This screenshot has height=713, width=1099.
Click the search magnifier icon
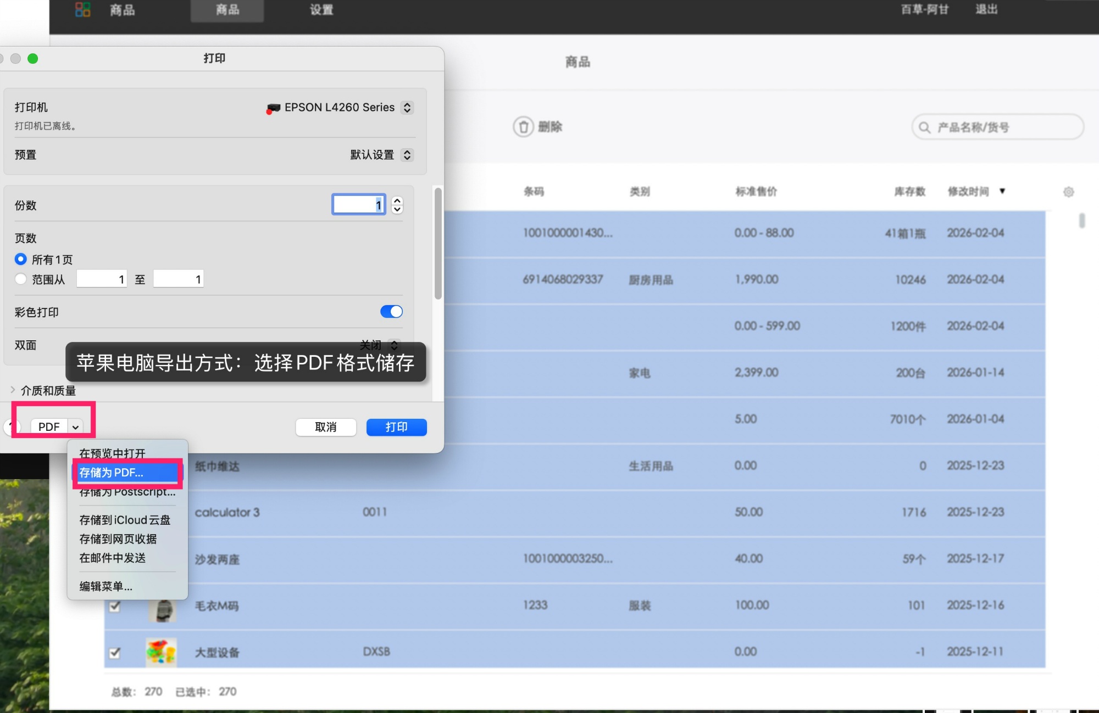(924, 127)
